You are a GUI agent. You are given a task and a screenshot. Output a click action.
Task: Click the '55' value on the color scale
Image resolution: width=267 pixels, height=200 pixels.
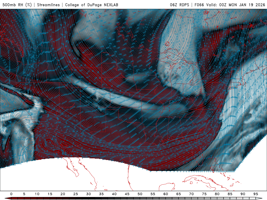click(x=153, y=194)
